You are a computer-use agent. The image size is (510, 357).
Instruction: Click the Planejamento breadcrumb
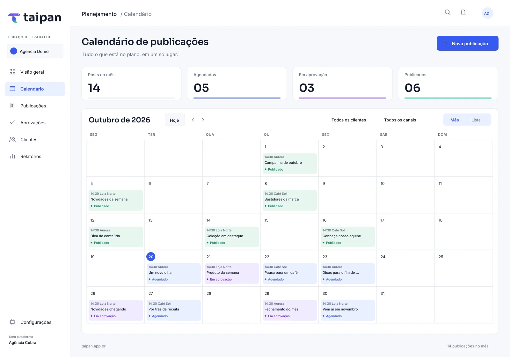(x=99, y=14)
